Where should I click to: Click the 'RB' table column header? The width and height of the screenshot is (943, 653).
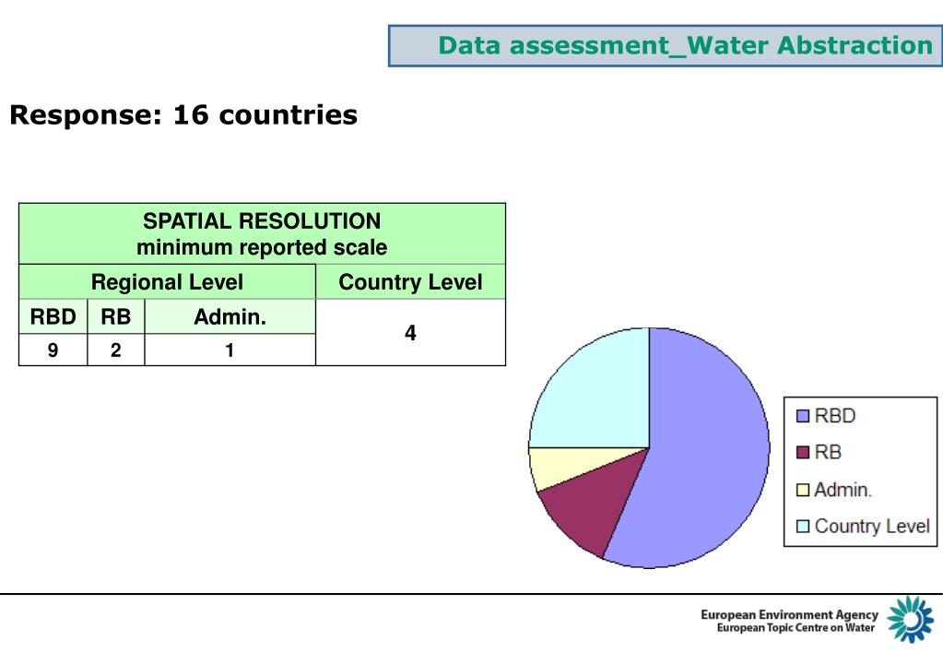[115, 316]
